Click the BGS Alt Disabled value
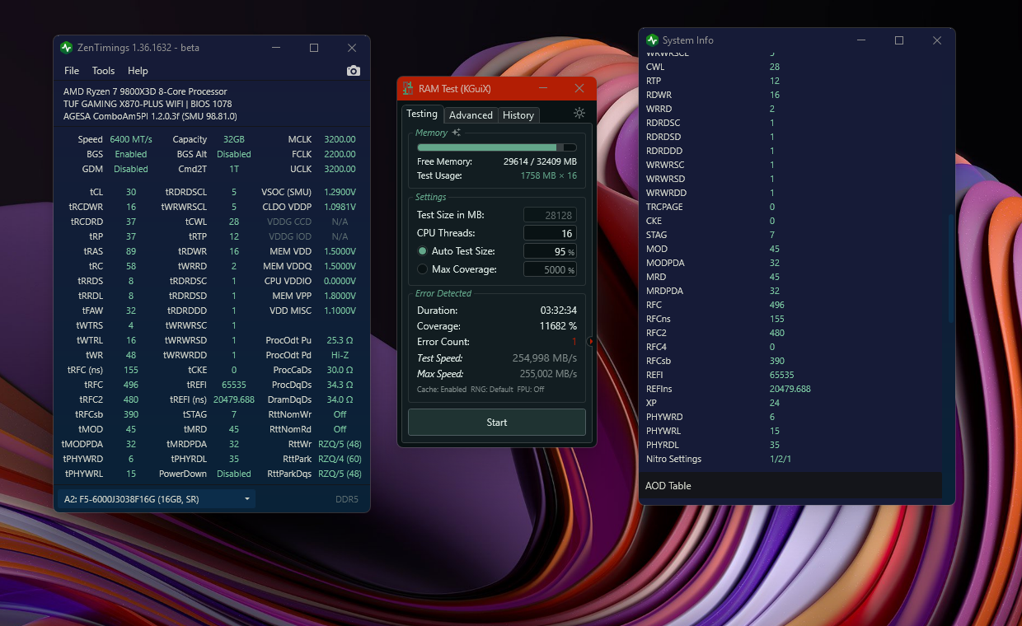The image size is (1022, 626). [x=234, y=154]
